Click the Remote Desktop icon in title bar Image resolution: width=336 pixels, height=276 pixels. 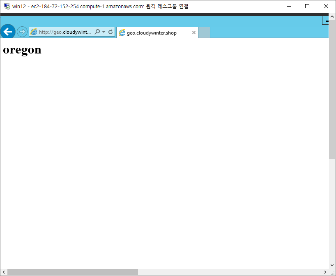(7, 6)
